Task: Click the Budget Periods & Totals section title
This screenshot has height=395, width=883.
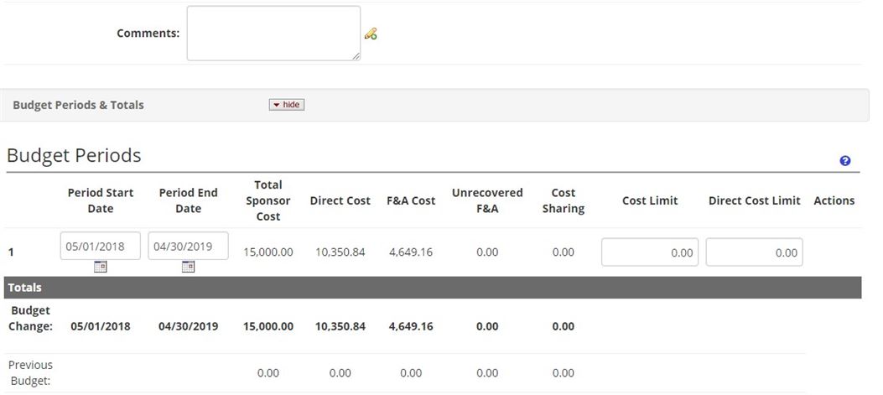Action: click(x=78, y=105)
